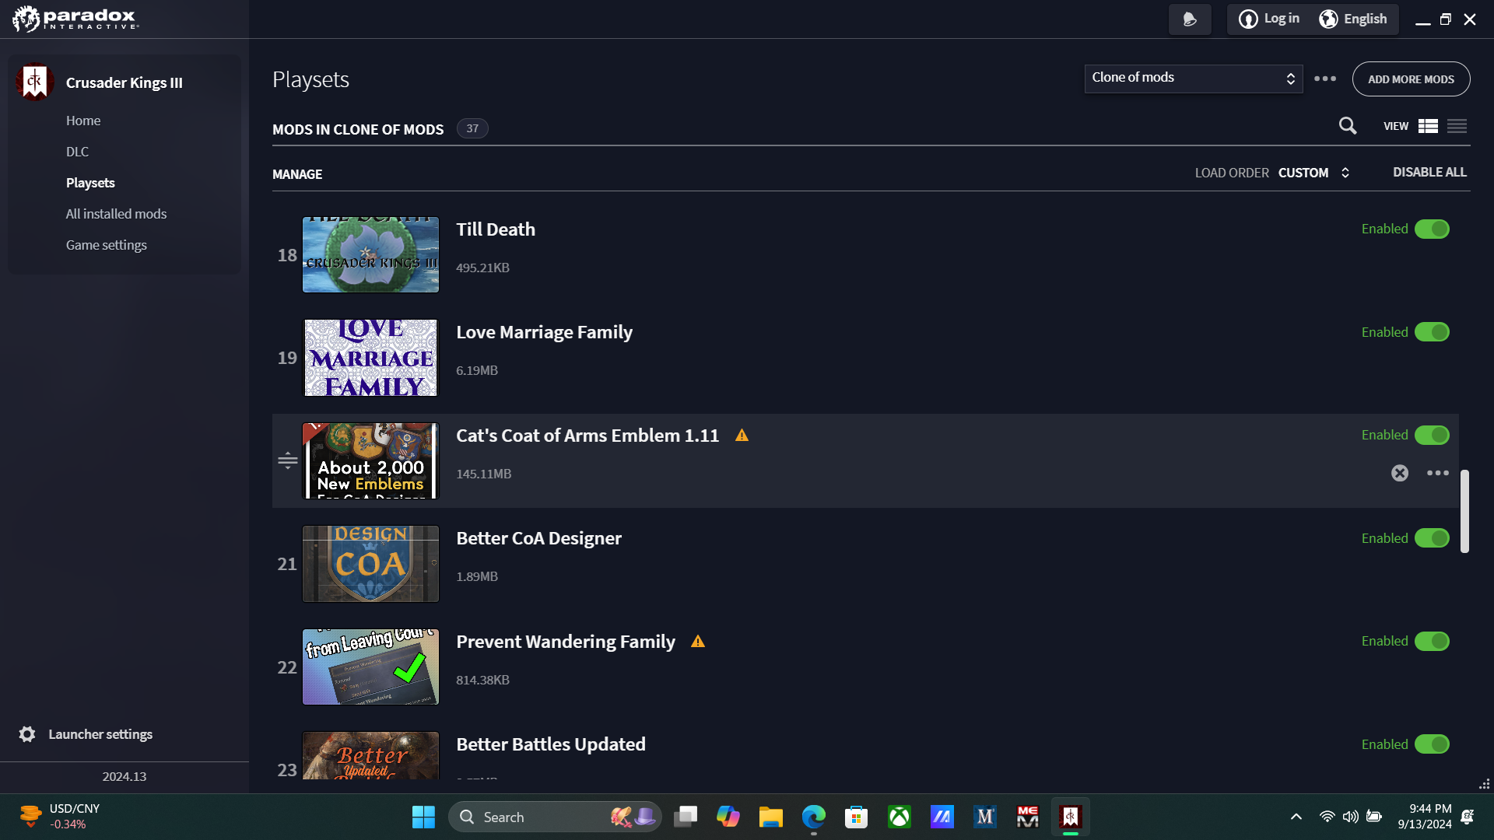Disable the Till Death mod toggle
The height and width of the screenshot is (840, 1494).
point(1432,229)
